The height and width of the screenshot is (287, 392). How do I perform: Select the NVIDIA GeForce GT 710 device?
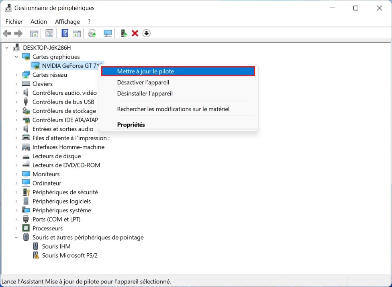point(66,65)
